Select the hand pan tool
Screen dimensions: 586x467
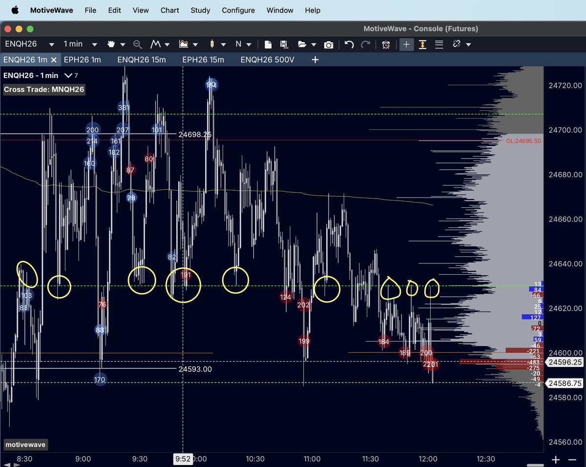click(111, 44)
